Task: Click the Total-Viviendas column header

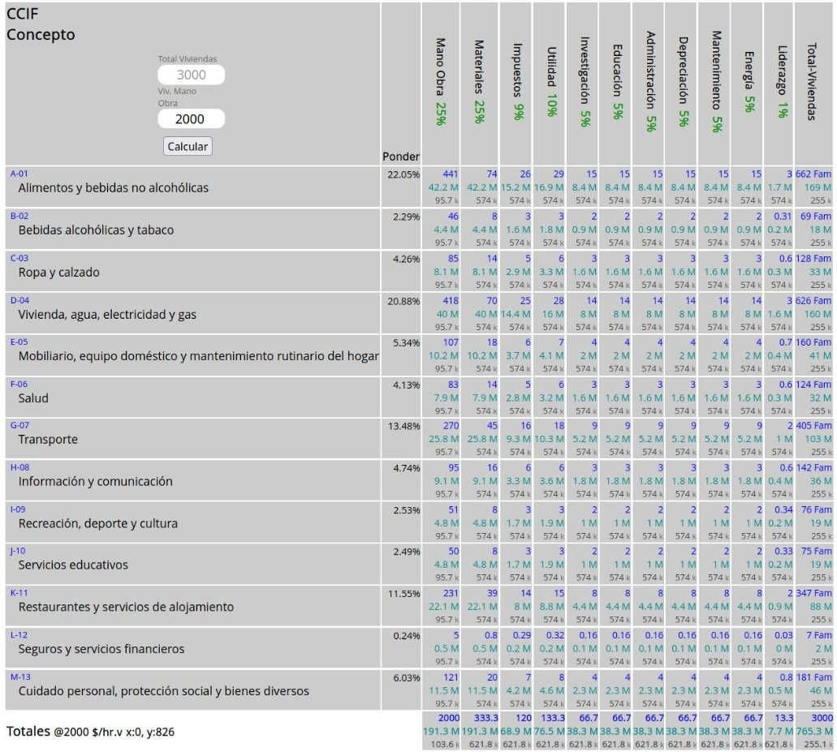Action: tap(811, 81)
